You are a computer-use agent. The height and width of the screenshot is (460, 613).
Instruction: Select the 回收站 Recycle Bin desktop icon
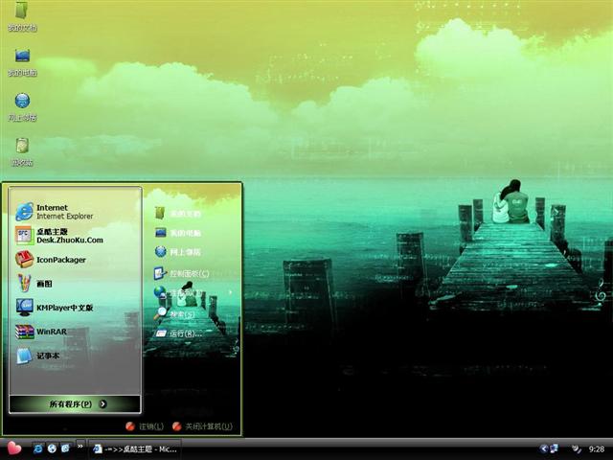(22, 152)
